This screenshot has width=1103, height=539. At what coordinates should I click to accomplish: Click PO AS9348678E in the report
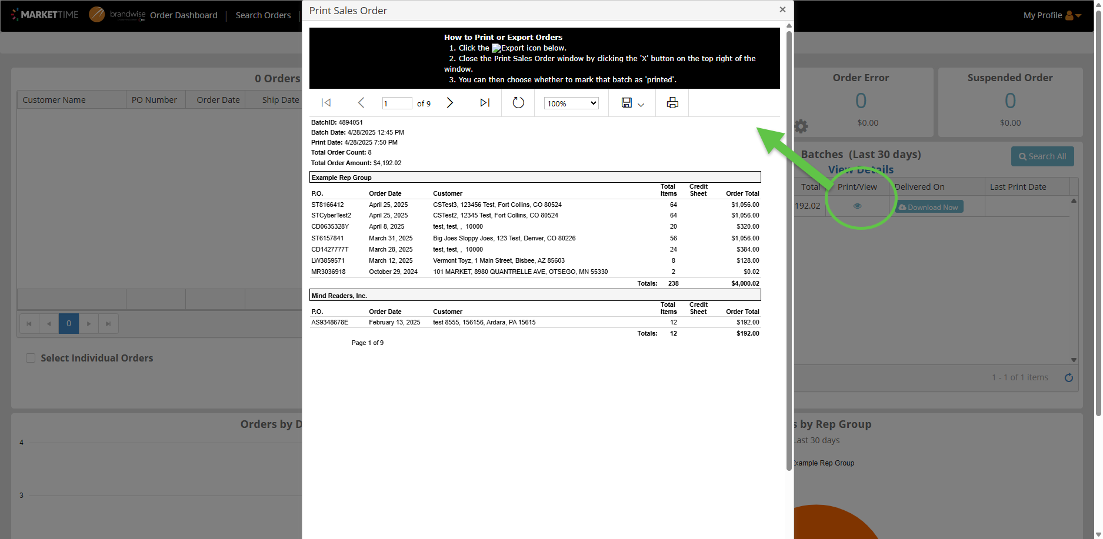point(330,322)
